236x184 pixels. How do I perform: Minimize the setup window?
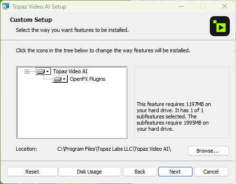tap(181, 7)
